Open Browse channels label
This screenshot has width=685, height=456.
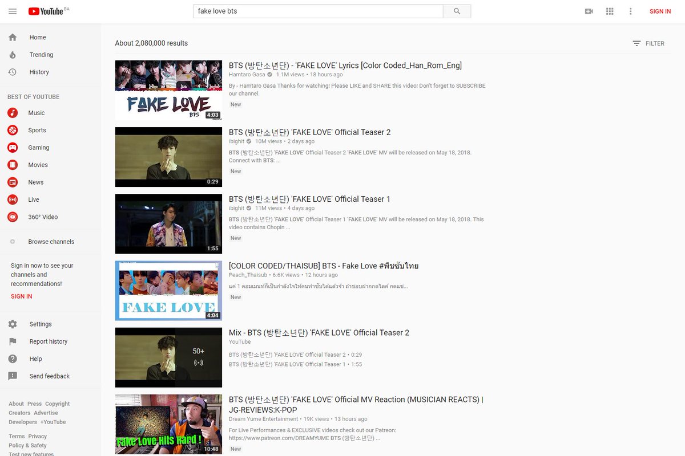tap(51, 242)
